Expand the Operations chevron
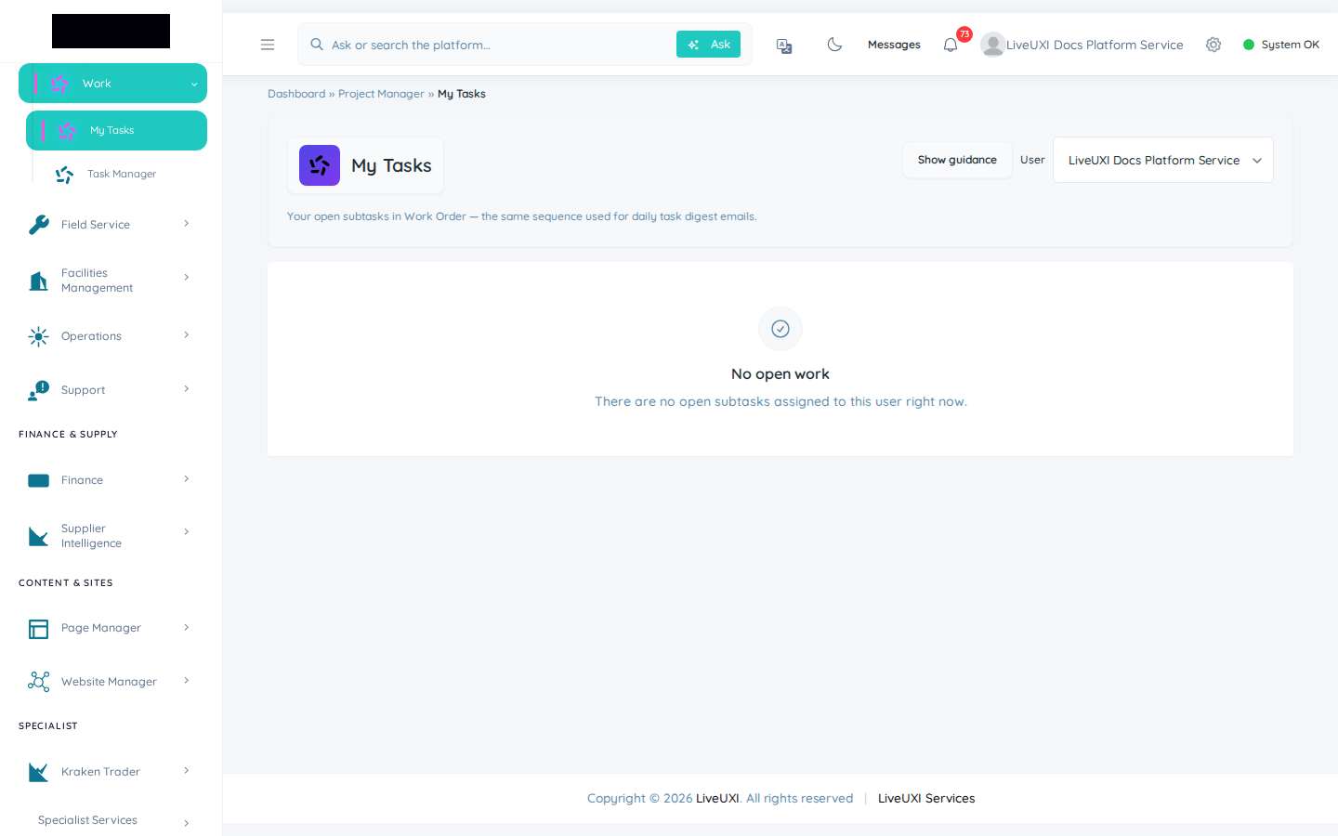This screenshot has height=836, width=1338. click(x=187, y=335)
